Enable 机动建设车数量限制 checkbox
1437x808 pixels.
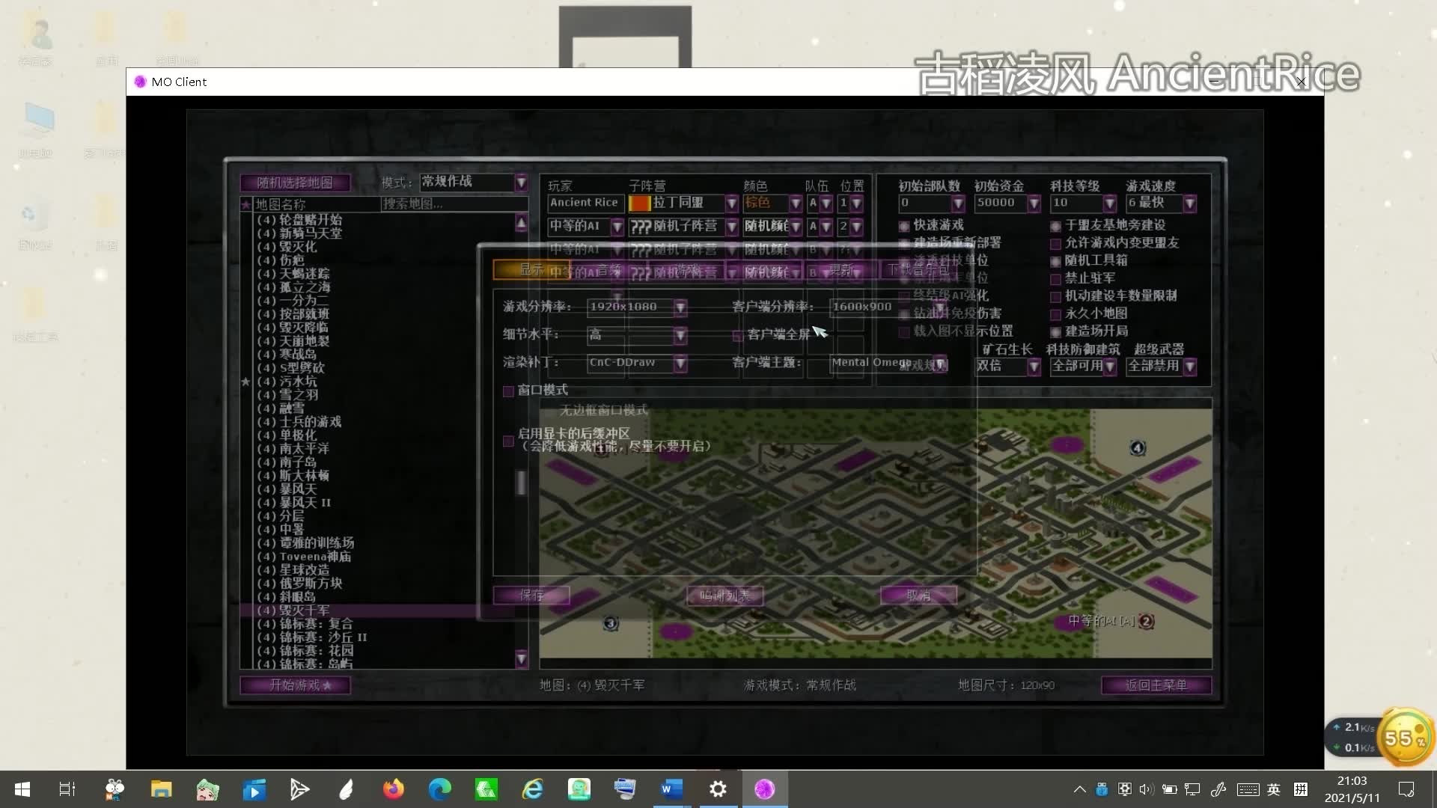pos(1055,297)
